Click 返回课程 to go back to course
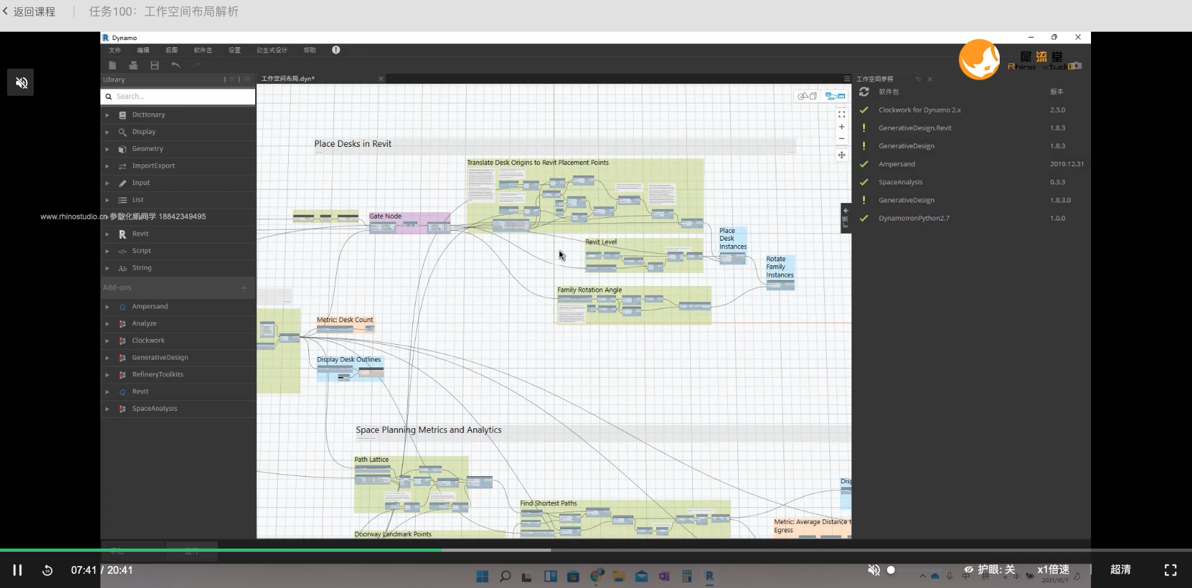This screenshot has height=588, width=1192. tap(29, 12)
